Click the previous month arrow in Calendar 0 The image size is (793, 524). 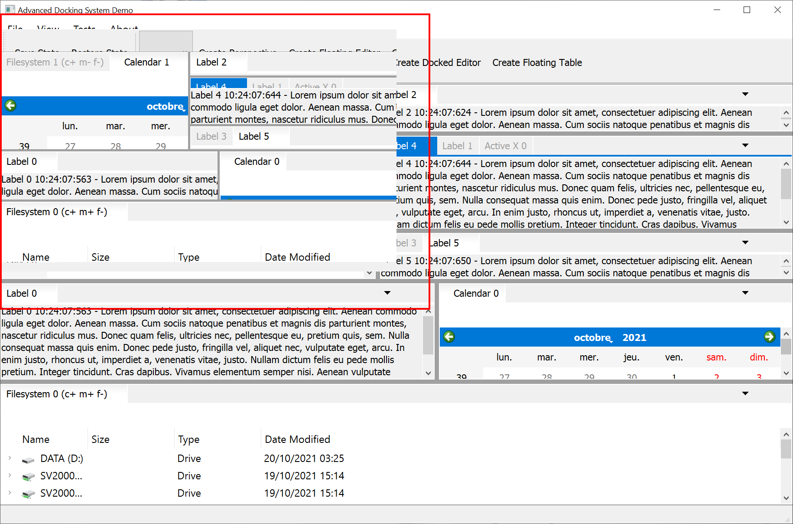449,337
